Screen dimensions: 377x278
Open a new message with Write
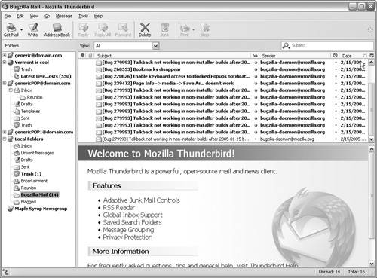pyautogui.click(x=32, y=29)
